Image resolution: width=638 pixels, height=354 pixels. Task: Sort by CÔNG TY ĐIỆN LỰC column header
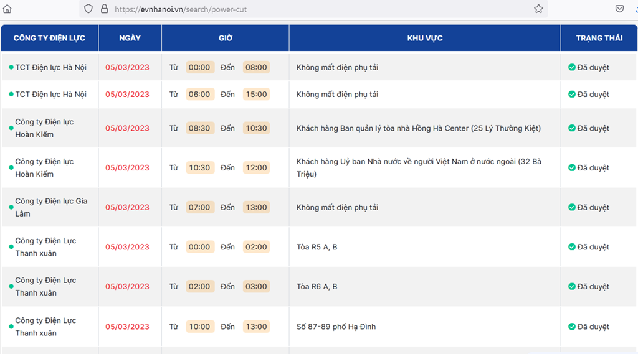tap(49, 38)
